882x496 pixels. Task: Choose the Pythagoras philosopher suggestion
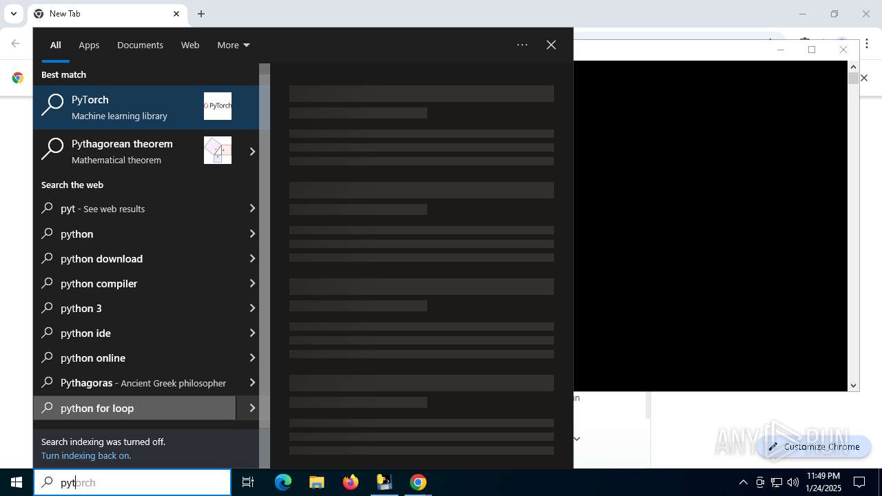click(x=134, y=383)
